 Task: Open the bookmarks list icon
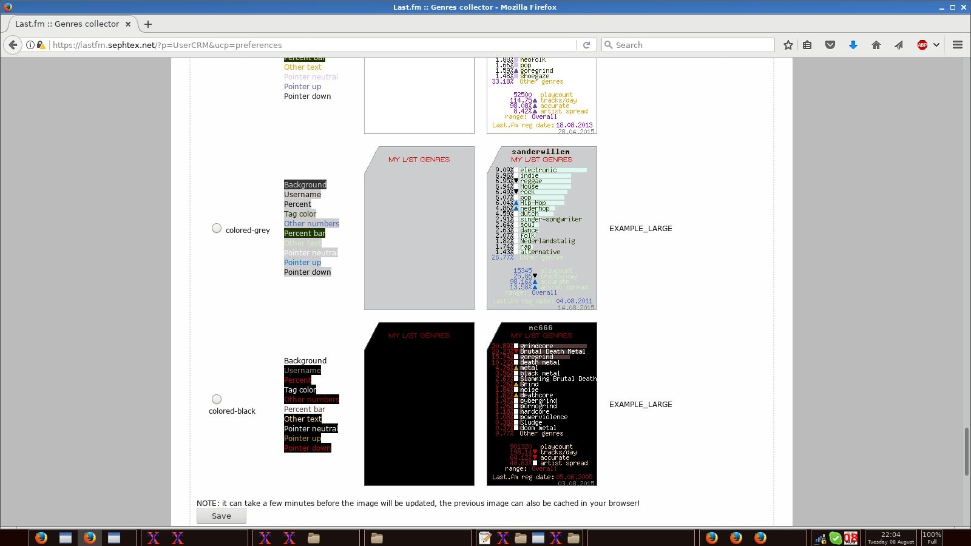pos(807,45)
